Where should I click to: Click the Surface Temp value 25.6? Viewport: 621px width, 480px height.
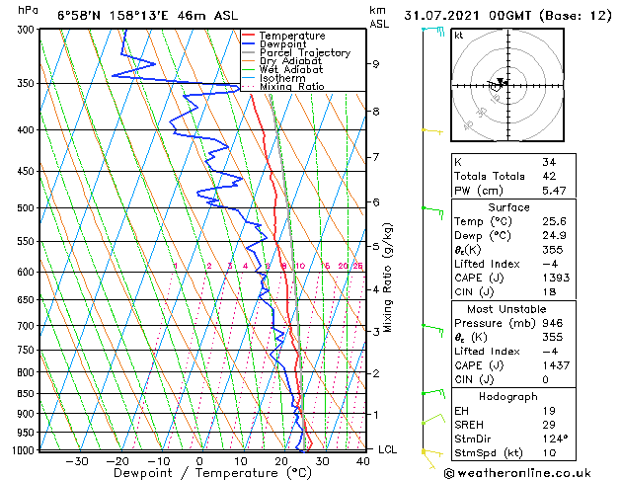pos(554,221)
